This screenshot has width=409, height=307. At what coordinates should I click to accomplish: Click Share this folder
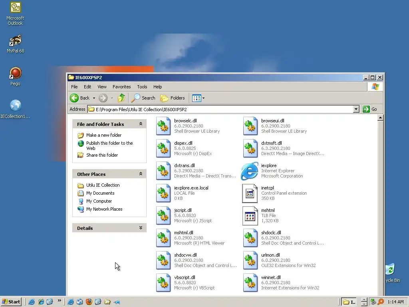pyautogui.click(x=102, y=155)
